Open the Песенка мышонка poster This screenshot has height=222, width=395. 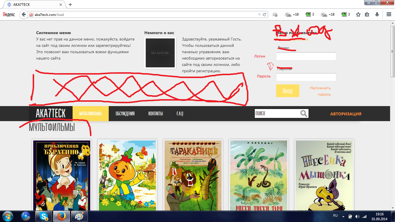click(324, 175)
